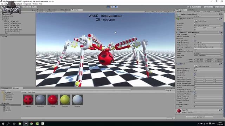Select Directional Light in Hierarchy
This screenshot has width=225, height=126.
point(7,16)
